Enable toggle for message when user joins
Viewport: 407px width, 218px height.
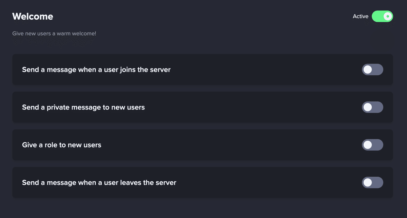pos(372,70)
